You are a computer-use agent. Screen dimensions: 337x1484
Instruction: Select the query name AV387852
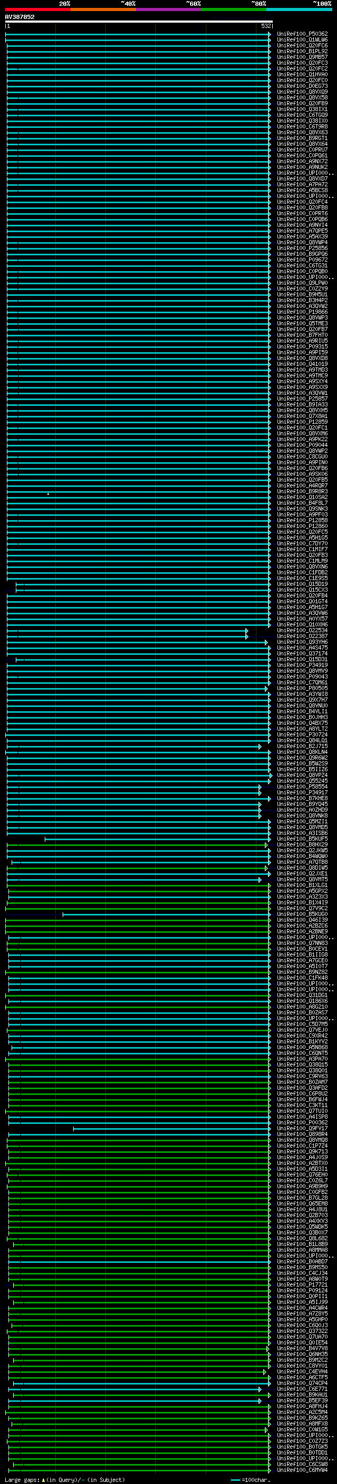(19, 17)
